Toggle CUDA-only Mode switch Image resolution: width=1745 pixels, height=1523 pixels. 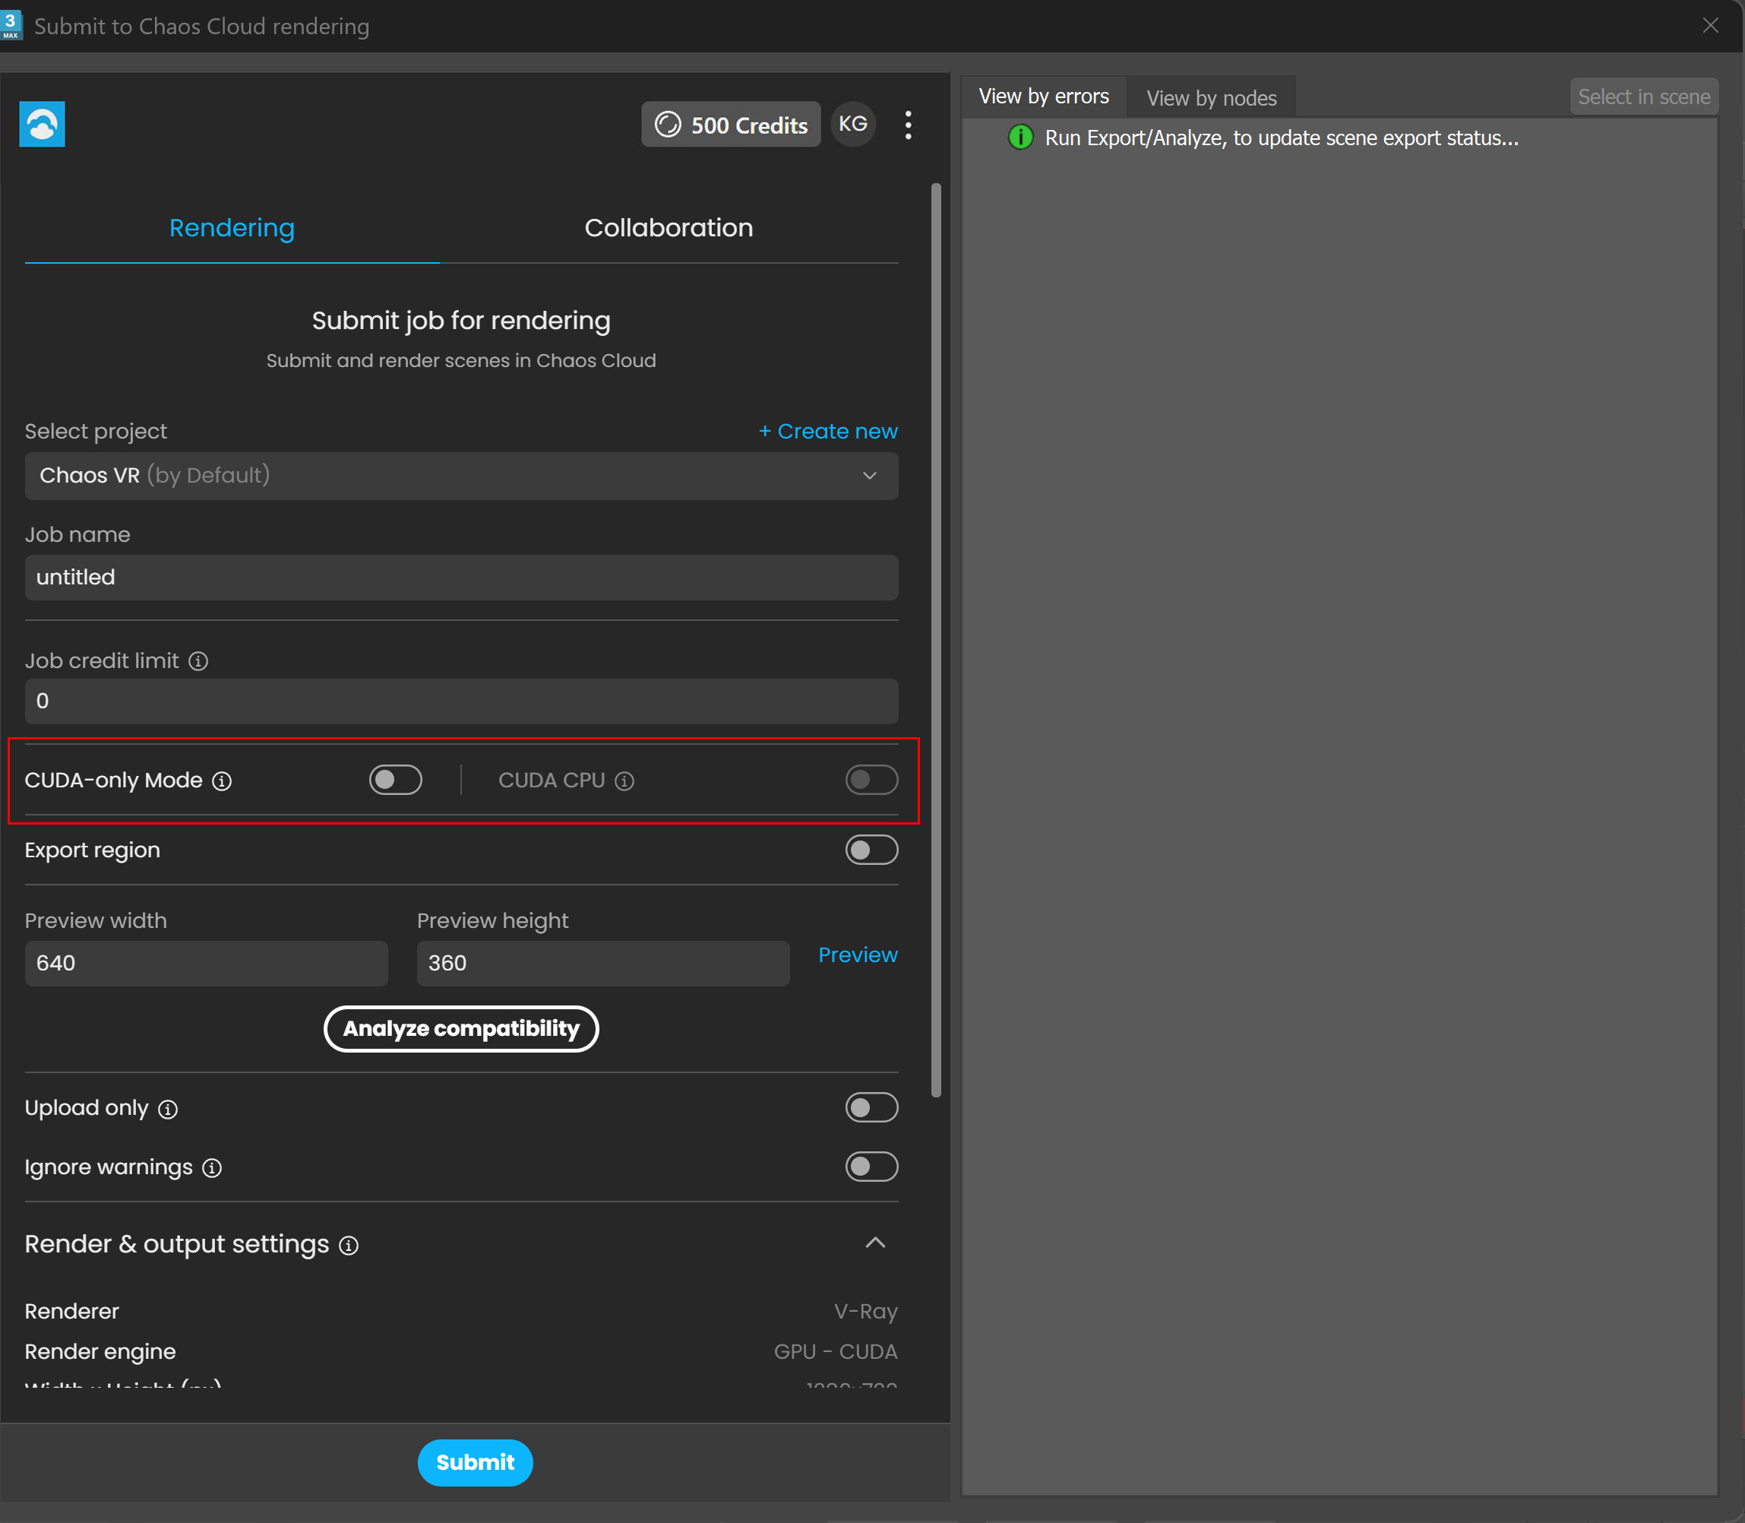[395, 780]
